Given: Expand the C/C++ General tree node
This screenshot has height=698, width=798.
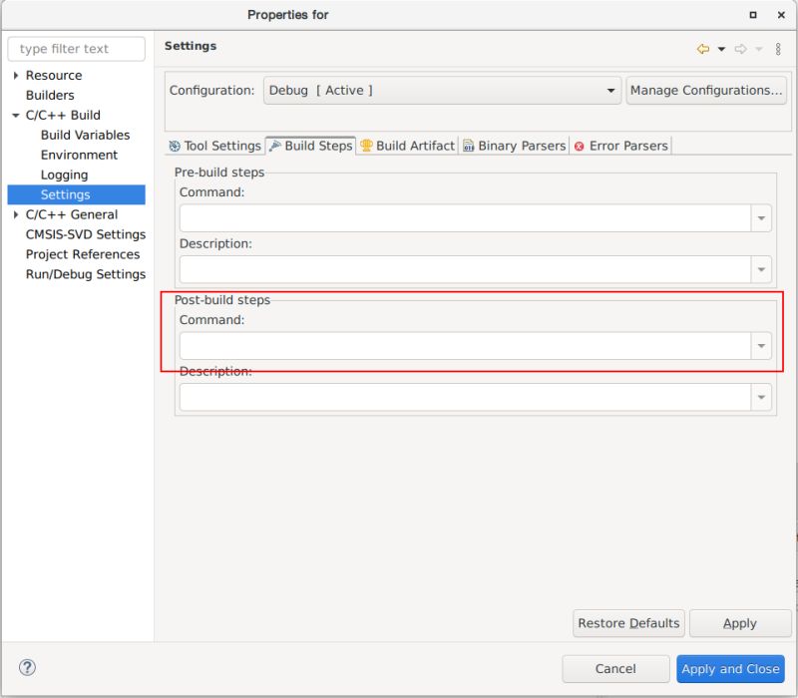Looking at the screenshot, I should pyautogui.click(x=16, y=214).
